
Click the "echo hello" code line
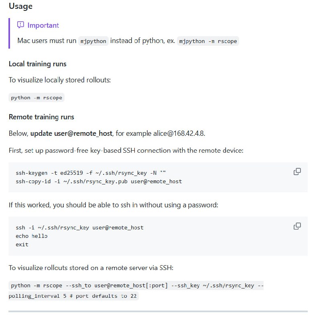click(x=31, y=236)
